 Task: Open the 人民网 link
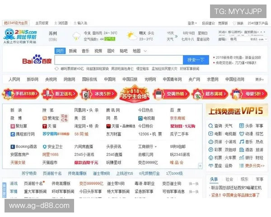[x=14, y=80]
